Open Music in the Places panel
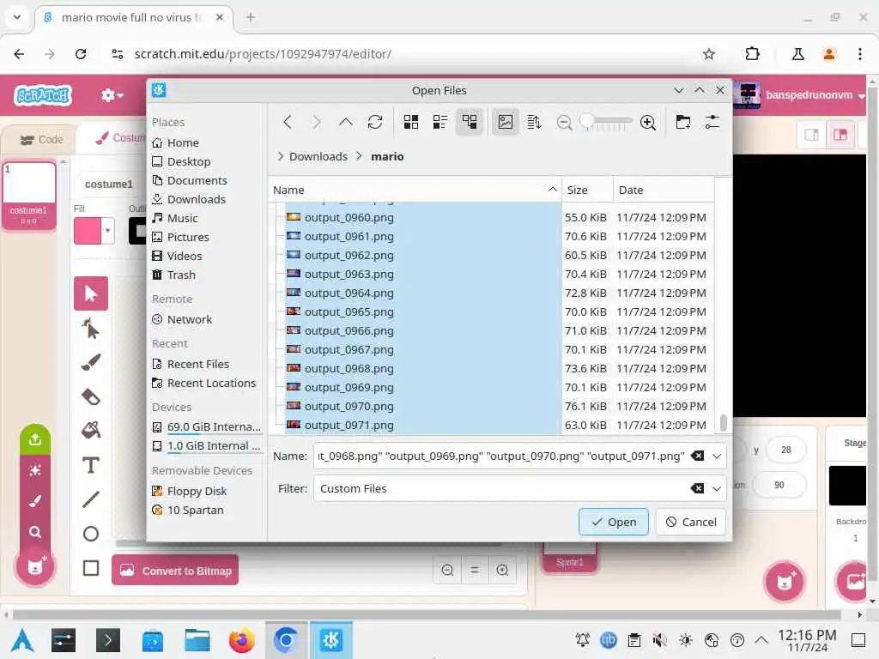Screen dimensions: 879x659 [x=204, y=218]
